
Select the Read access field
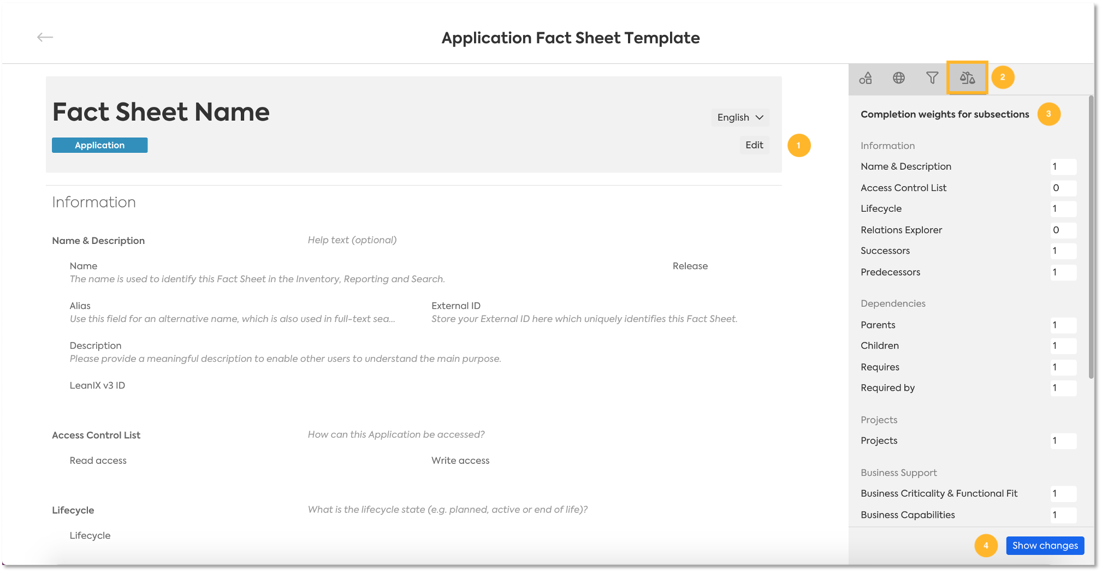click(x=98, y=461)
